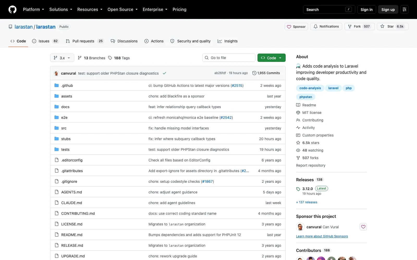Click the 48 watching eye icon

298,150
